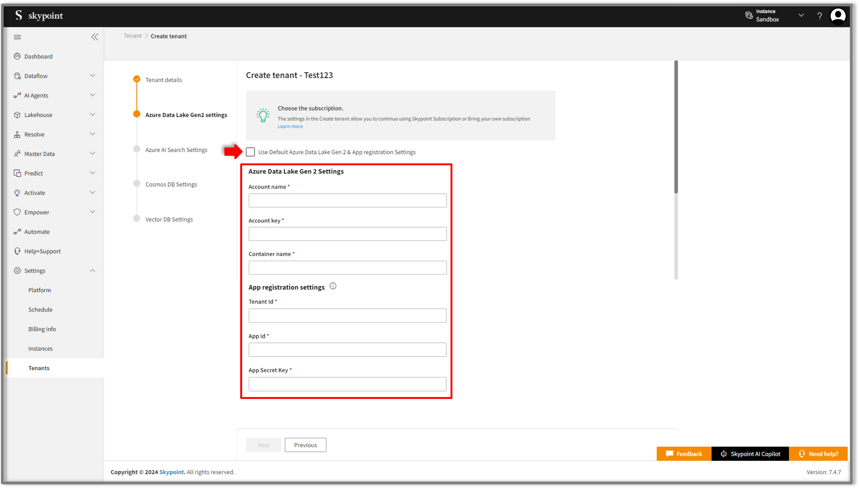This screenshot has height=488, width=859.
Task: Click the Learn more link
Action: (x=290, y=127)
